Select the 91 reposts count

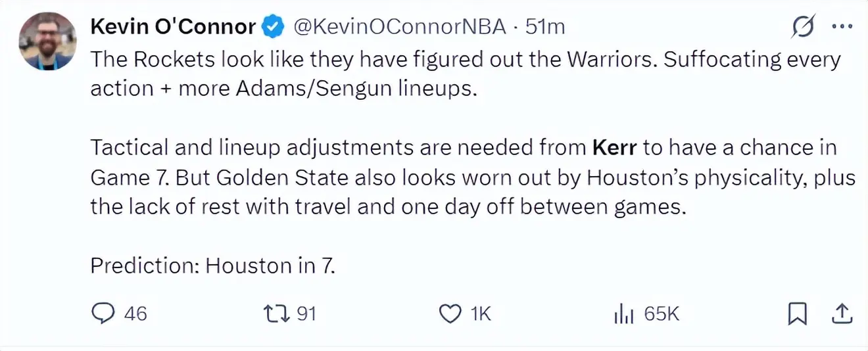(306, 314)
